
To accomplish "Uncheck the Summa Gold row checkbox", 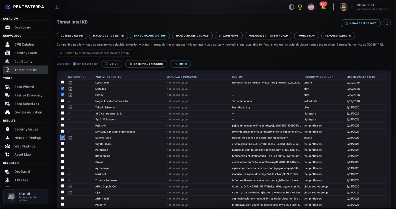I will [63, 137].
